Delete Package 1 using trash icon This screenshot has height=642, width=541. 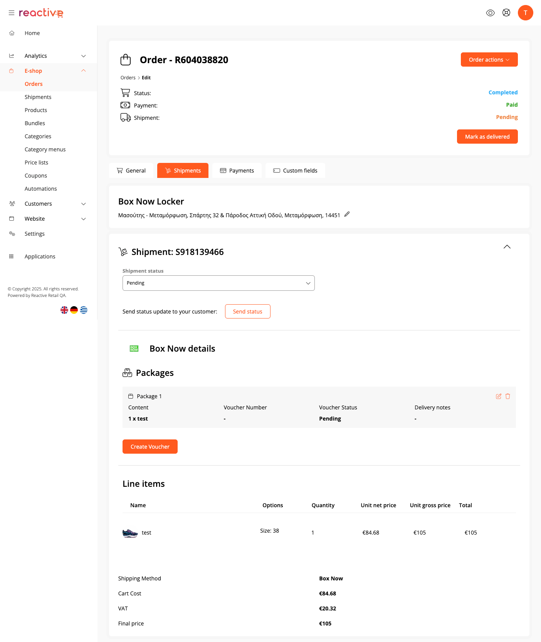pyautogui.click(x=508, y=396)
